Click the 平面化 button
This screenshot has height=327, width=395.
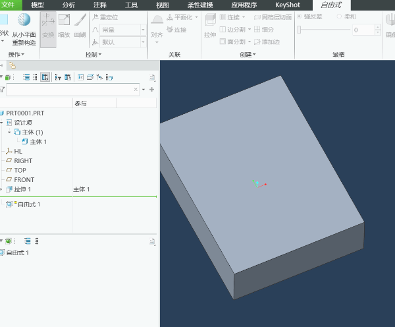click(x=180, y=17)
